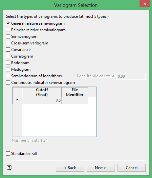This screenshot has width=152, height=178.
Task: Click the help question mark icon
Action: [9, 168]
